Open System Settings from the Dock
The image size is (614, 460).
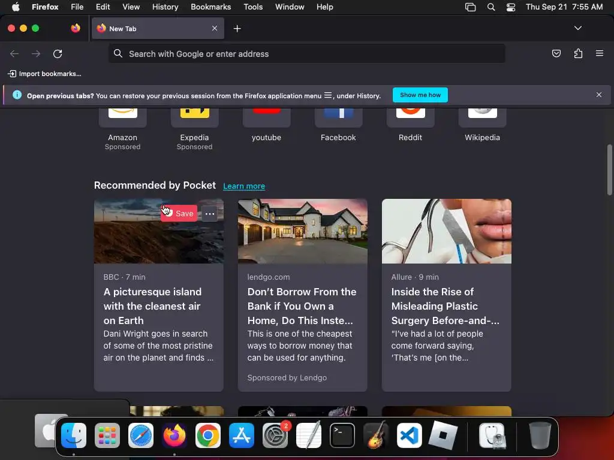(275, 435)
